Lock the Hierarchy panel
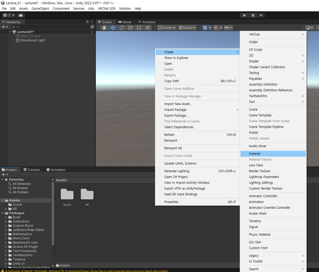Image resolution: width=319 pixels, height=272 pixels. pos(87,22)
